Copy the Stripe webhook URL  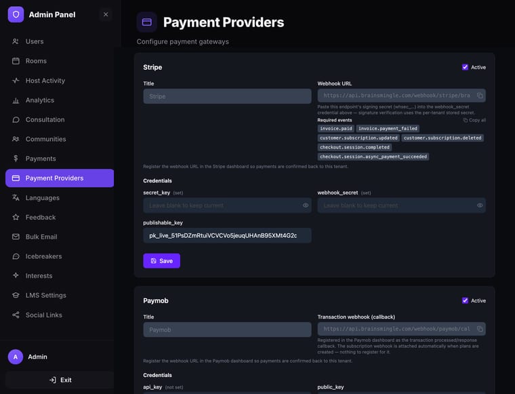pyautogui.click(x=480, y=96)
